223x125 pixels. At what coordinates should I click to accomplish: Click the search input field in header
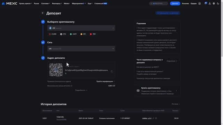point(159,3)
